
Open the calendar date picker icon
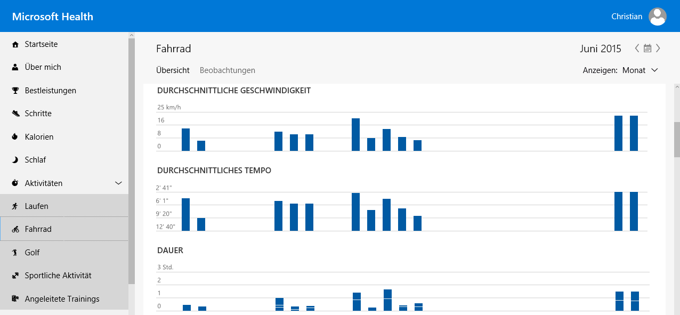point(647,49)
